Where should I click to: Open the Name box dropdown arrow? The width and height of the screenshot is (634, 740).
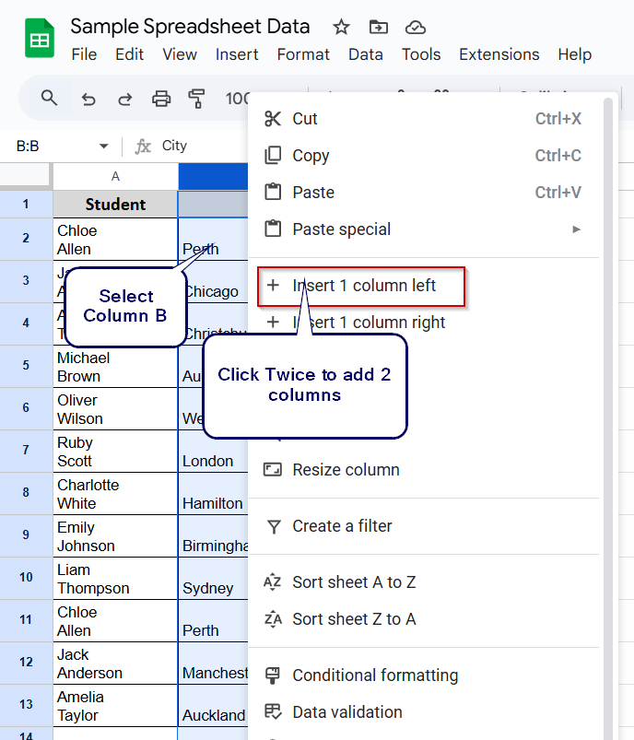click(x=104, y=147)
